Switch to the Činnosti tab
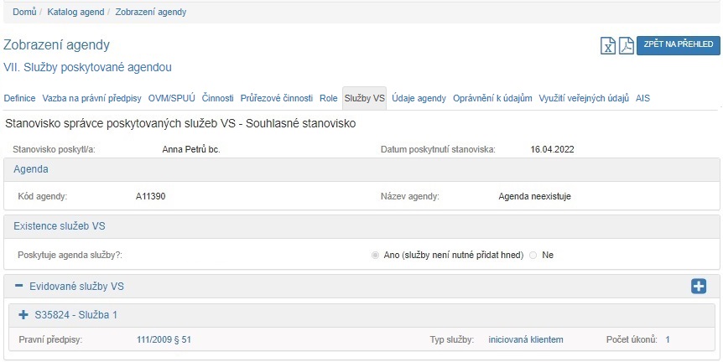This screenshot has width=723, height=362. (218, 98)
